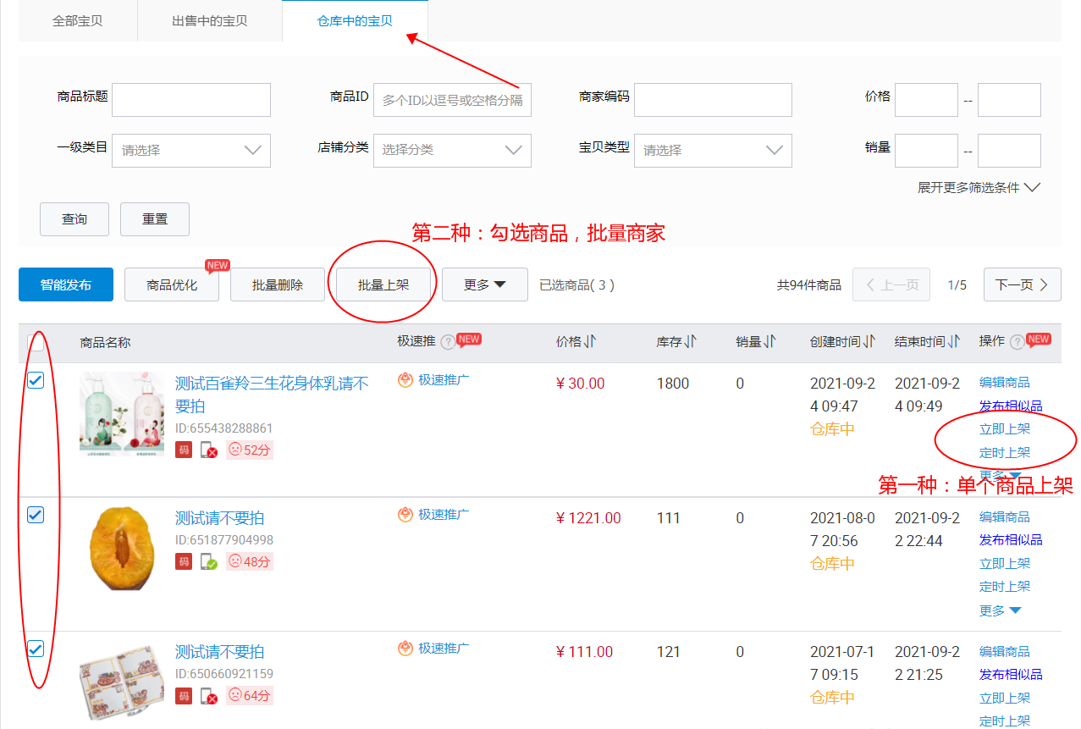Click the red 码 icon of first product
The width and height of the screenshot is (1081, 729).
click(x=184, y=450)
